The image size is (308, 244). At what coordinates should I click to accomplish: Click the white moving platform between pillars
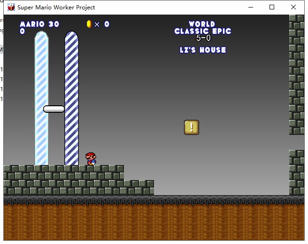tap(54, 109)
